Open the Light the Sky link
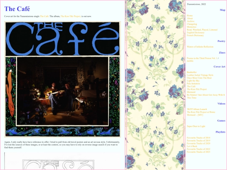 click(193, 81)
